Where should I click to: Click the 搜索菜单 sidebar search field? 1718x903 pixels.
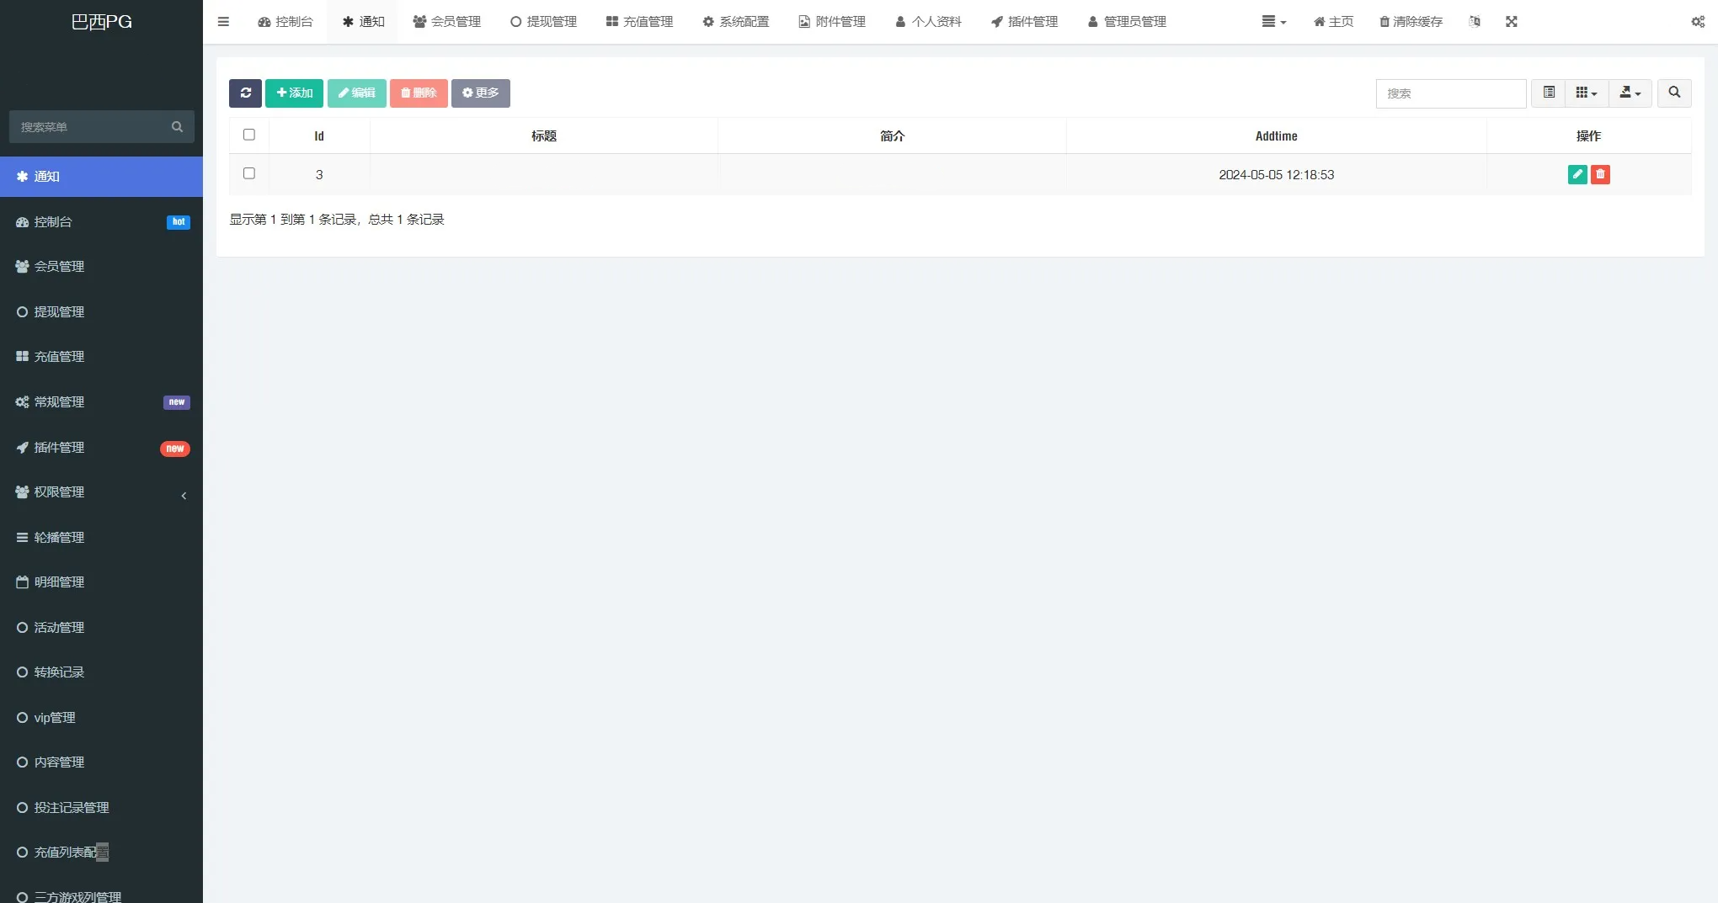click(93, 127)
